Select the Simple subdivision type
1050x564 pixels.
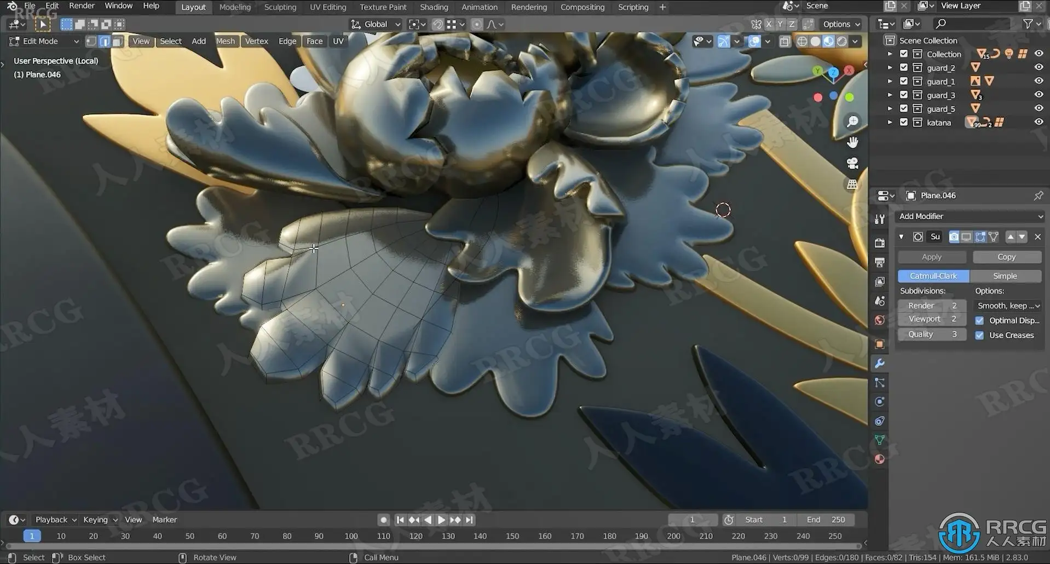pyautogui.click(x=1005, y=276)
